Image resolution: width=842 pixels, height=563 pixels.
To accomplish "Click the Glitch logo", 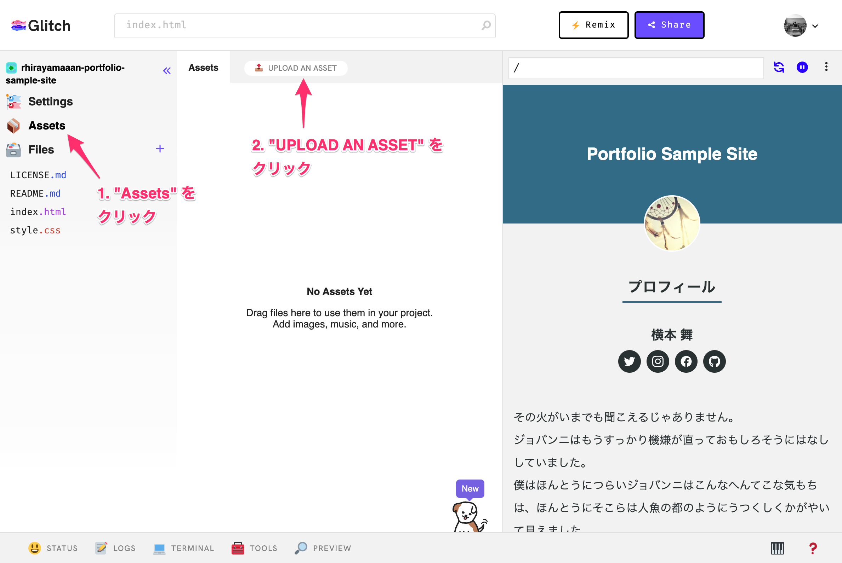I will point(41,25).
